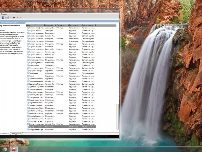Select the Удаленный реестр service row

[61, 87]
